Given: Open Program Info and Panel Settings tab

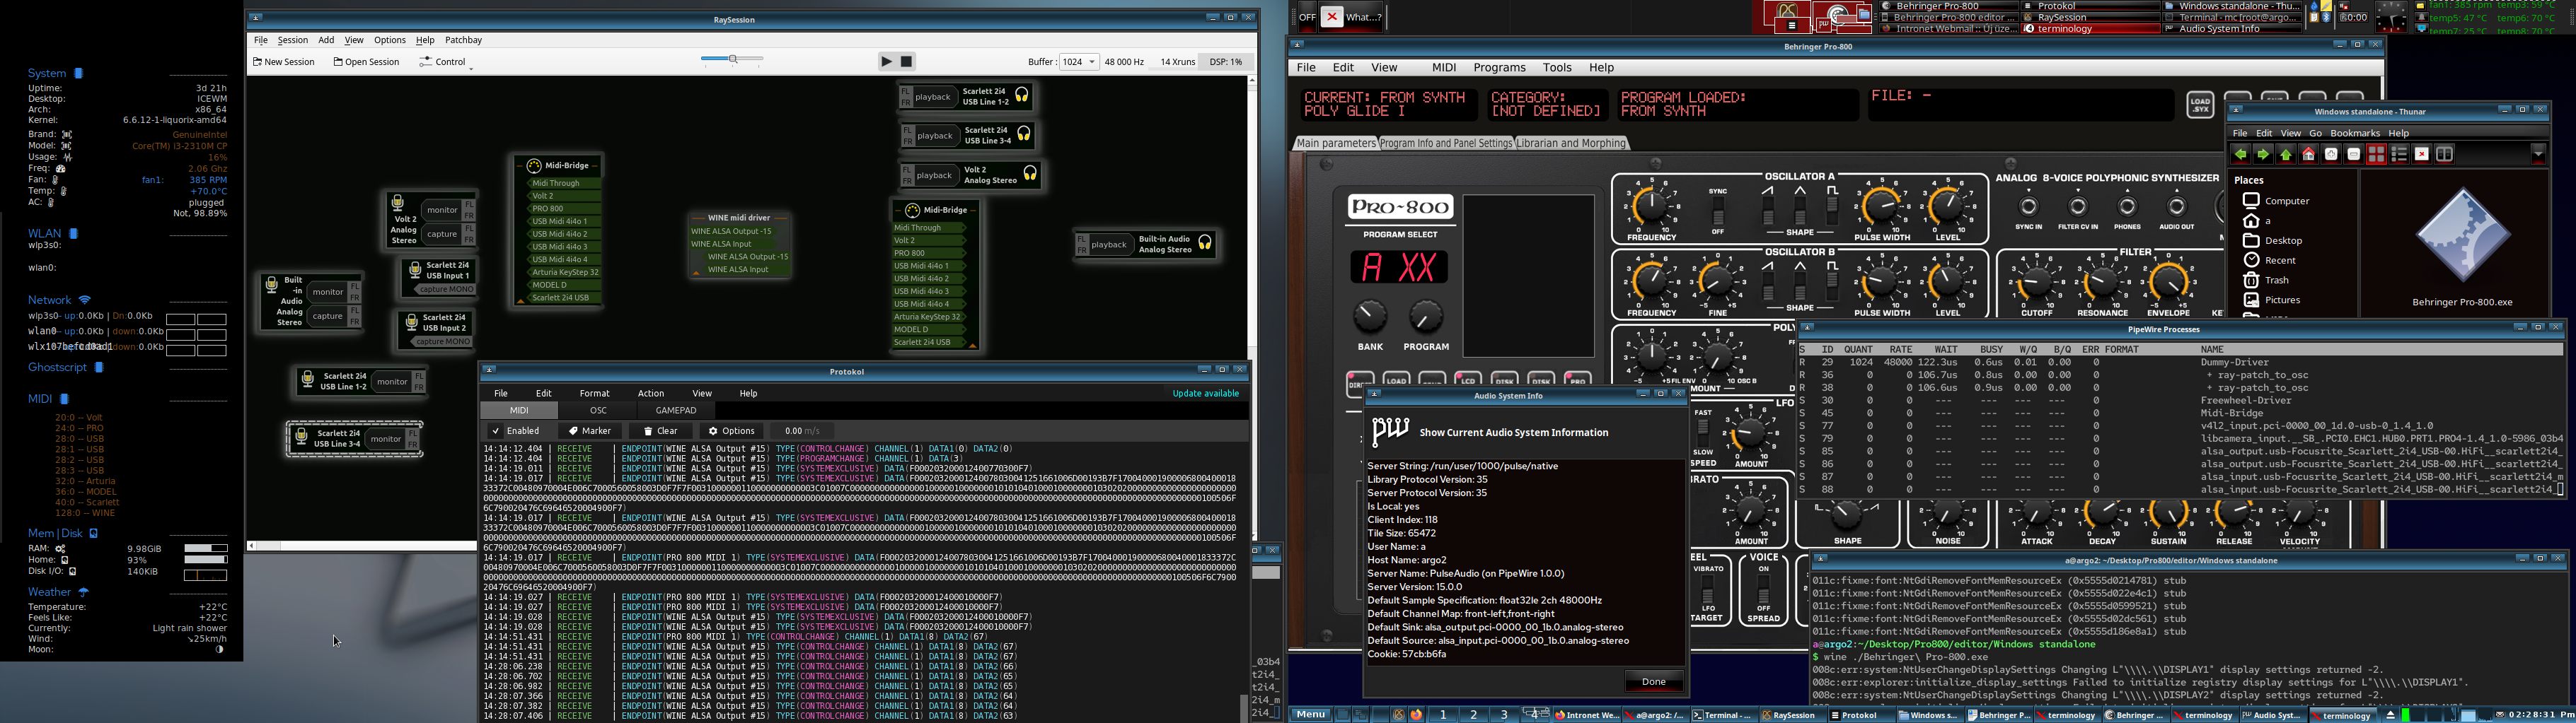Looking at the screenshot, I should click(x=1445, y=143).
